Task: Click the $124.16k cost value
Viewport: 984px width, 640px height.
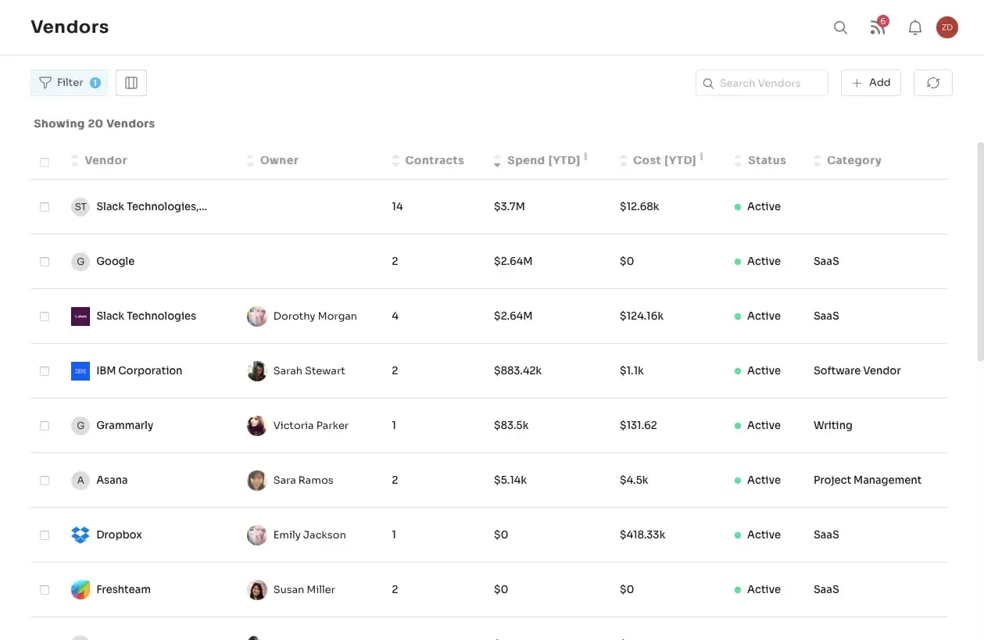Action: pos(642,316)
